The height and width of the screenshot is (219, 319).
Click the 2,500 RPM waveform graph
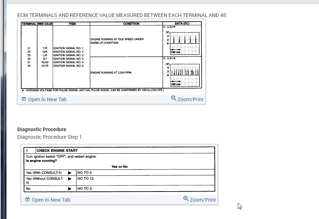(185, 75)
